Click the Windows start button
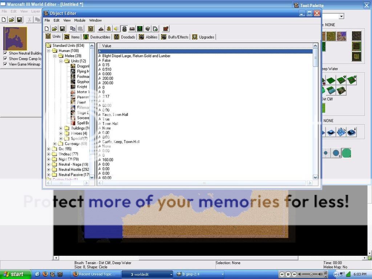 [x=15, y=274]
